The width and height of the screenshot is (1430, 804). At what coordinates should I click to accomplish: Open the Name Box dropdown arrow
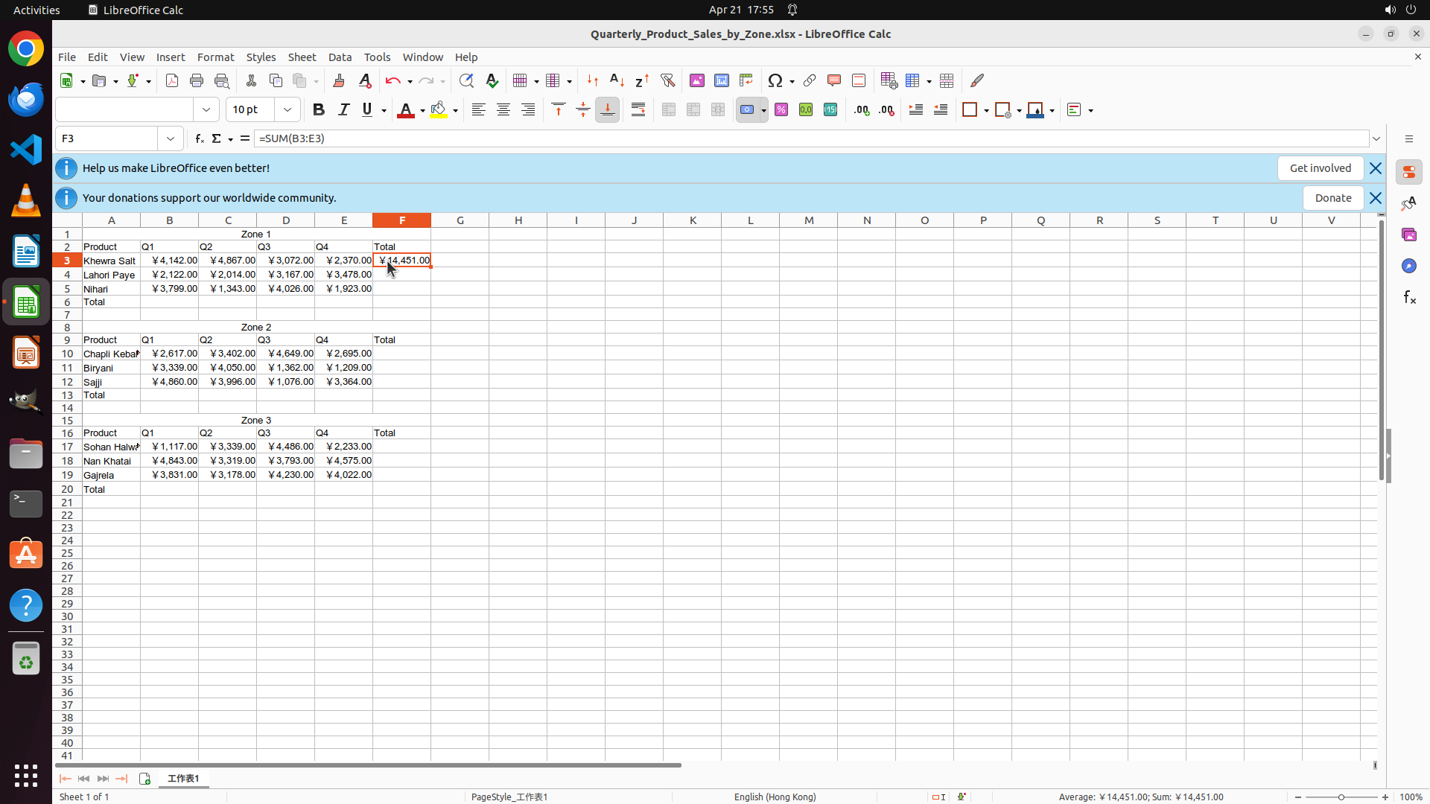(171, 138)
